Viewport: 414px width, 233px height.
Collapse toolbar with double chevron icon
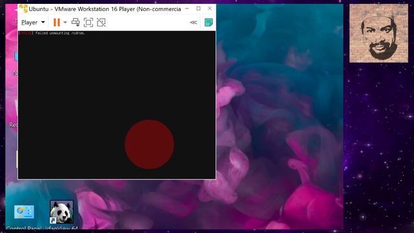(193, 23)
